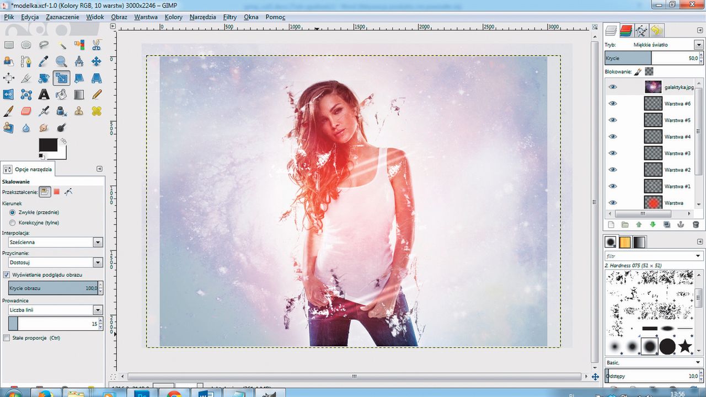Viewport: 706px width, 397px height.
Task: Toggle visibility of Warstwa #6
Action: pos(613,104)
